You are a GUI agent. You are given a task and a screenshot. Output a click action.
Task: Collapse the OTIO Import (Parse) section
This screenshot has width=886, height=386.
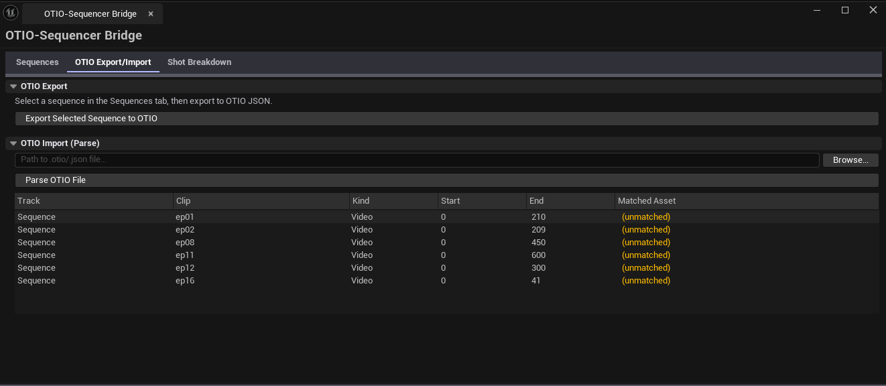pos(13,143)
